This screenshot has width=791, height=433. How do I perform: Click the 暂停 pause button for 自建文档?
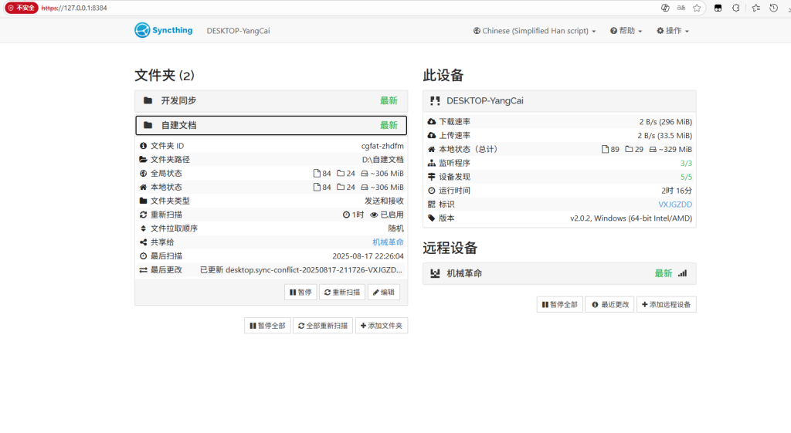click(x=300, y=292)
